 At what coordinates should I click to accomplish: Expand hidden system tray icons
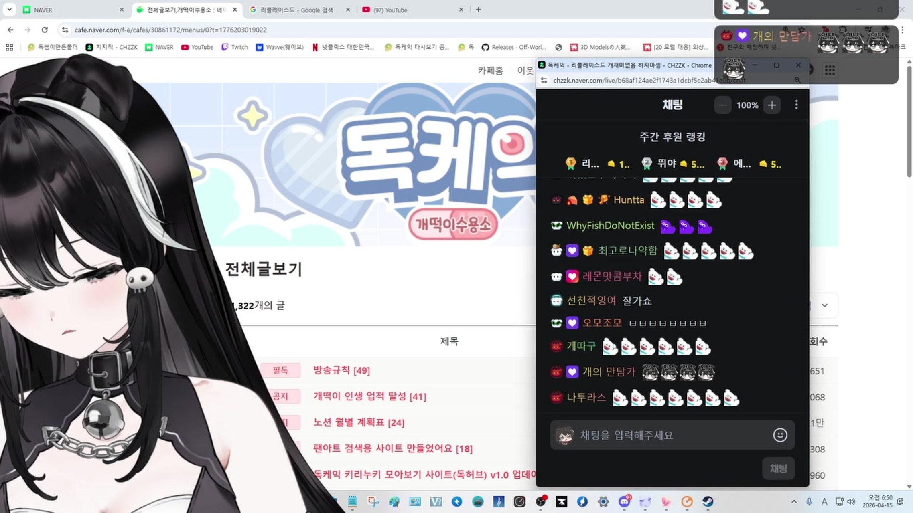pyautogui.click(x=795, y=501)
